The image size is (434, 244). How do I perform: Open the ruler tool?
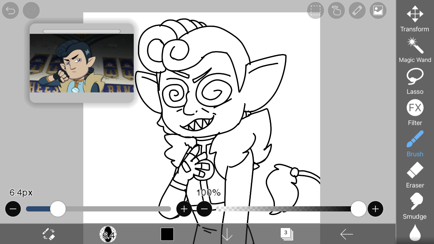pos(357,11)
